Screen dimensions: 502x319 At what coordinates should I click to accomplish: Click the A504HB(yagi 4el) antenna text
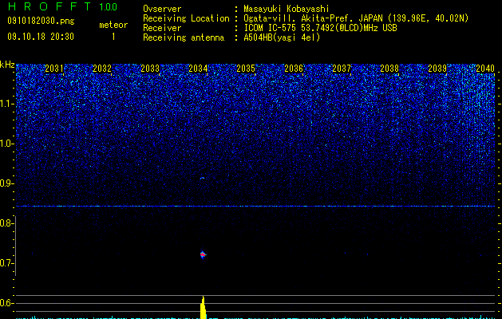click(282, 37)
